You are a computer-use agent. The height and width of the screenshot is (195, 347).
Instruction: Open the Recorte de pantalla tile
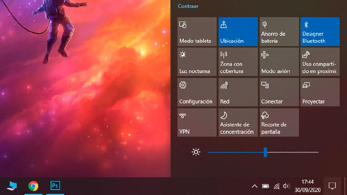tap(279, 122)
